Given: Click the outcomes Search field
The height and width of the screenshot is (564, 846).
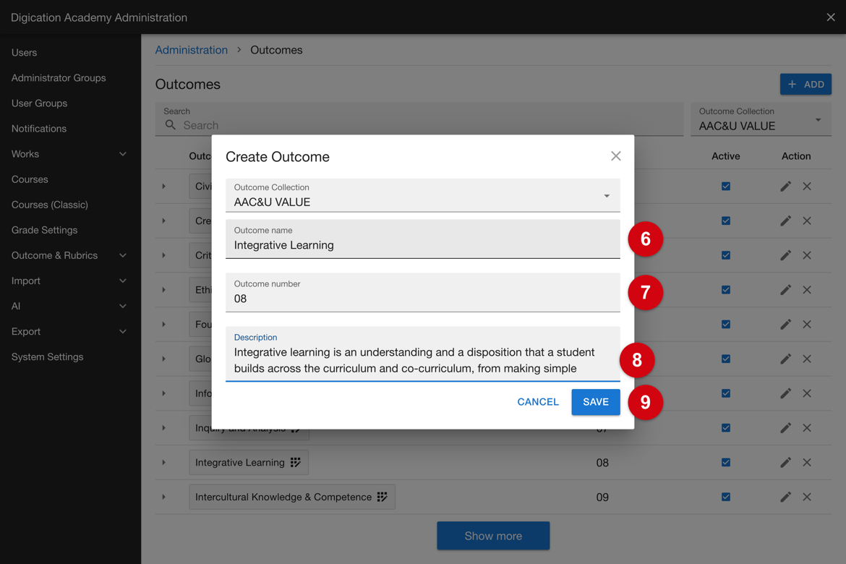Looking at the screenshot, I should (419, 119).
